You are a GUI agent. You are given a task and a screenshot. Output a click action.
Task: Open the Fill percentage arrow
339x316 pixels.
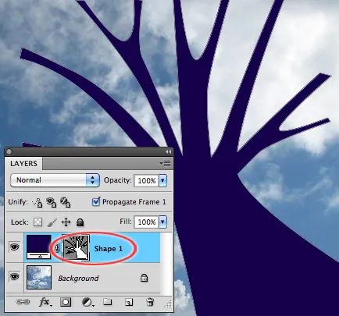(162, 222)
